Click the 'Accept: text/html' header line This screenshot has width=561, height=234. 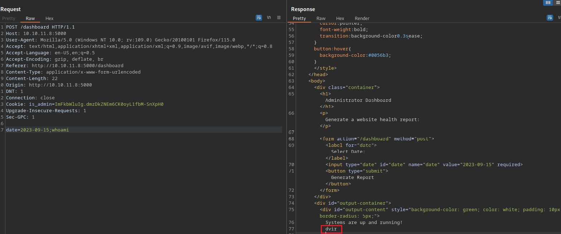[139, 46]
